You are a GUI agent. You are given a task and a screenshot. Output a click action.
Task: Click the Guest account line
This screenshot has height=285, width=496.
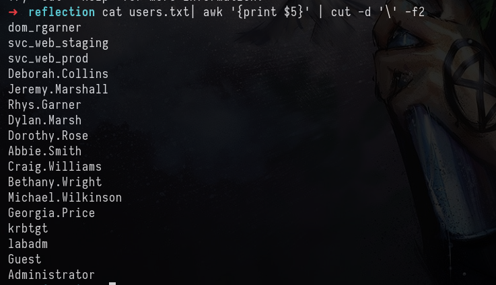[x=25, y=259]
